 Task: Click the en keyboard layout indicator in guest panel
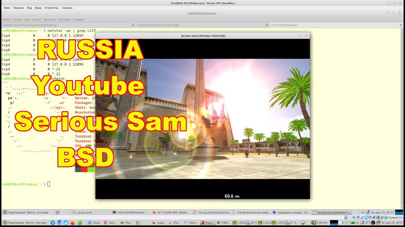pyautogui.click(x=363, y=212)
